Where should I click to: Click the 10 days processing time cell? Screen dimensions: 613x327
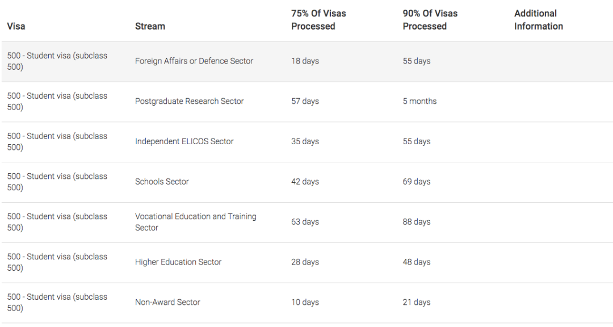pyautogui.click(x=305, y=303)
